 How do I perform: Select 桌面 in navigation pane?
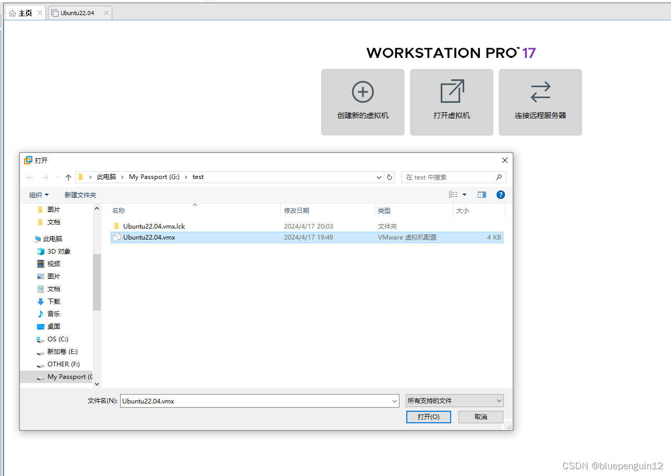pos(54,326)
